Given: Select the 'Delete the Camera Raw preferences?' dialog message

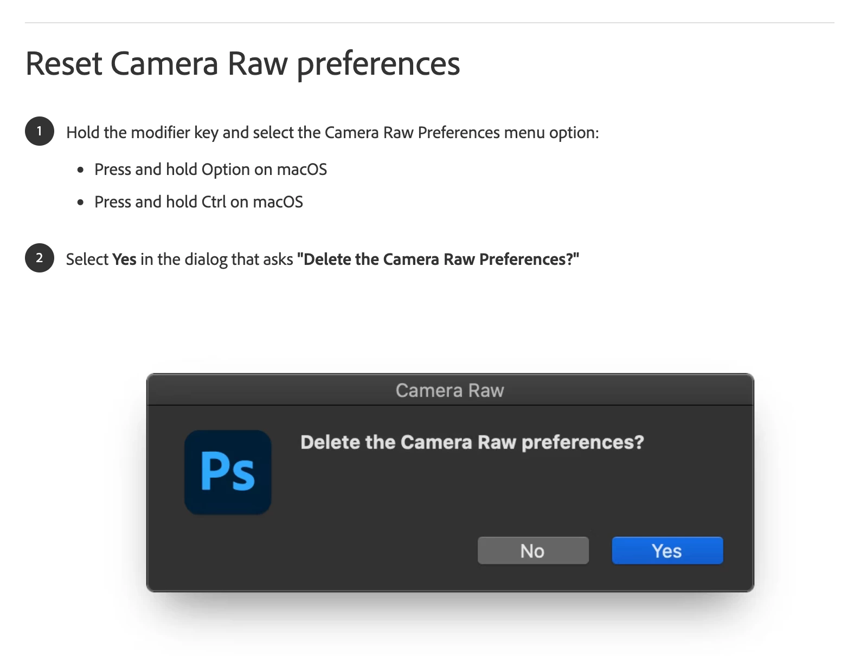Looking at the screenshot, I should pyautogui.click(x=472, y=443).
